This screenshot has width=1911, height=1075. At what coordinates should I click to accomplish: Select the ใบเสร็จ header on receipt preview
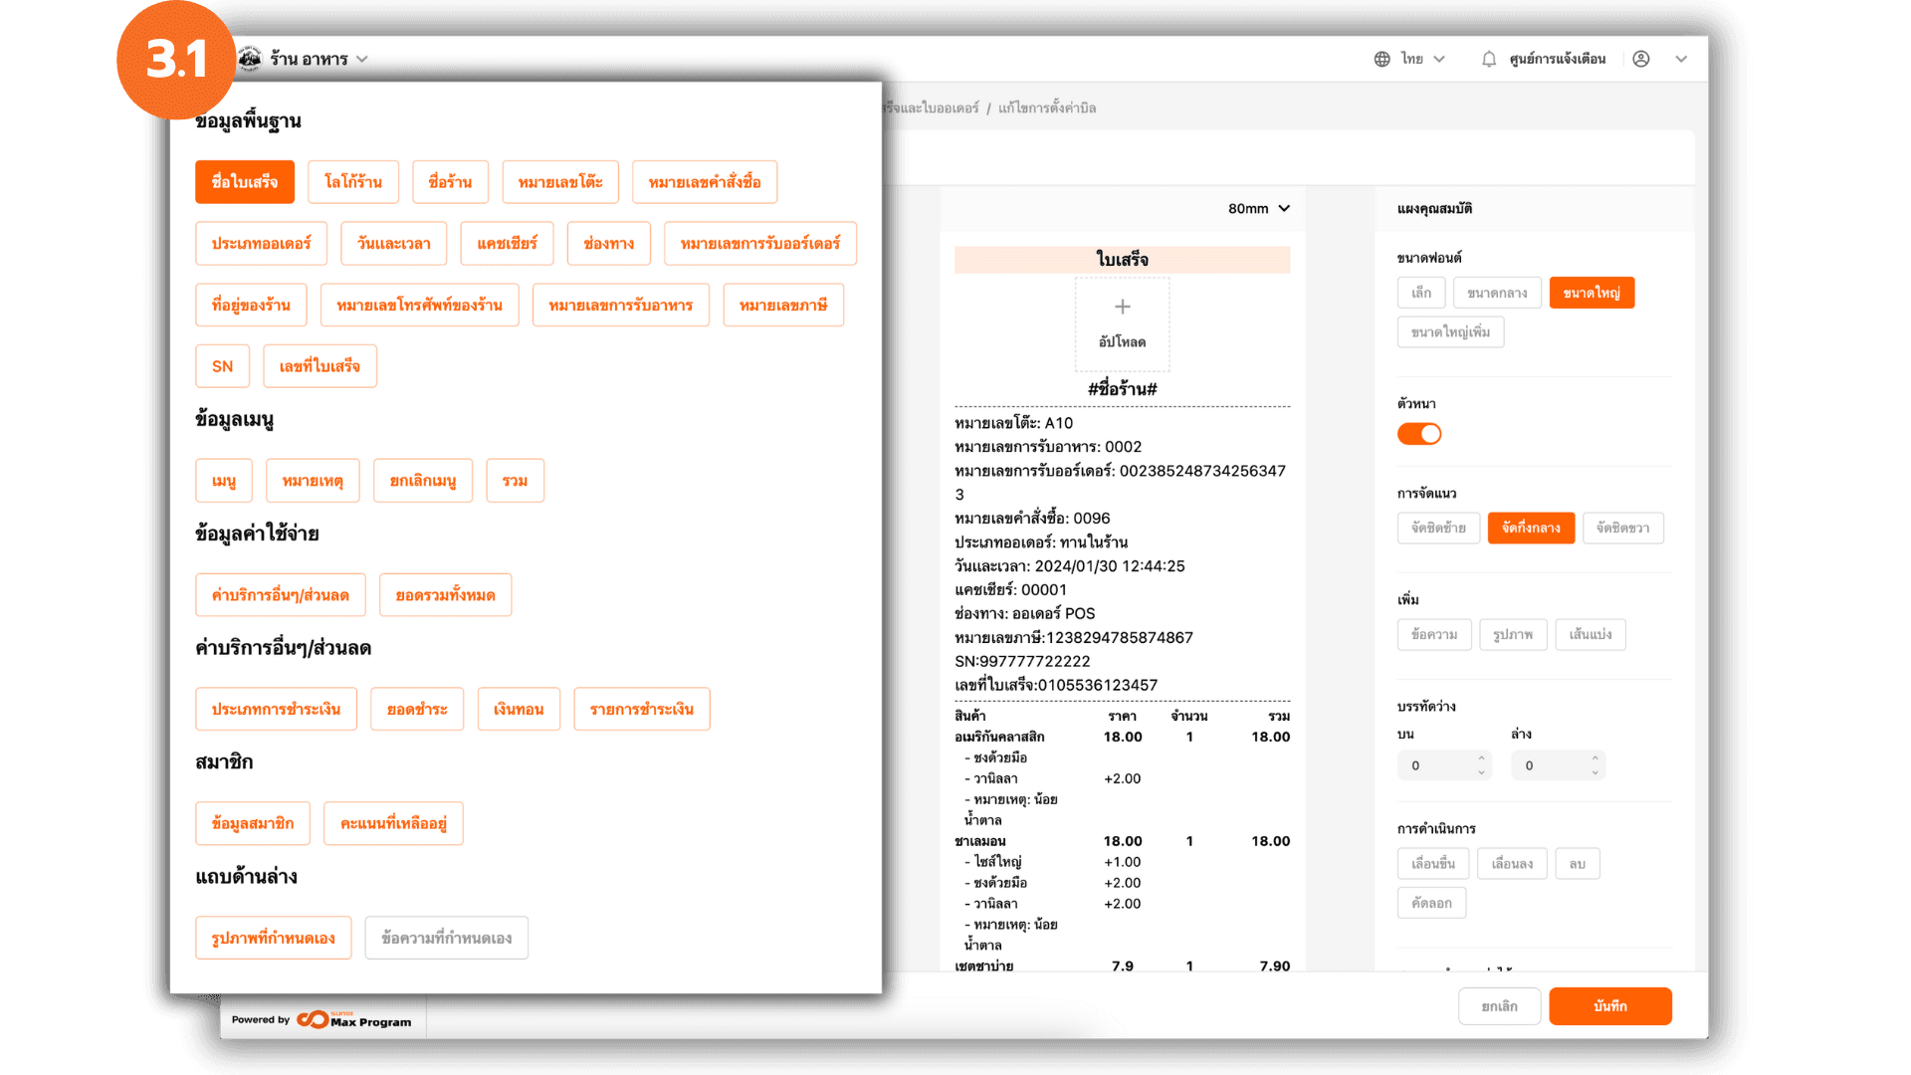(1122, 260)
